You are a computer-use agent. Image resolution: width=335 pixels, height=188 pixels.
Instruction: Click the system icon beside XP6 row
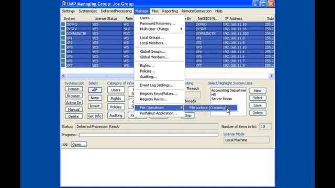[x=63, y=61]
